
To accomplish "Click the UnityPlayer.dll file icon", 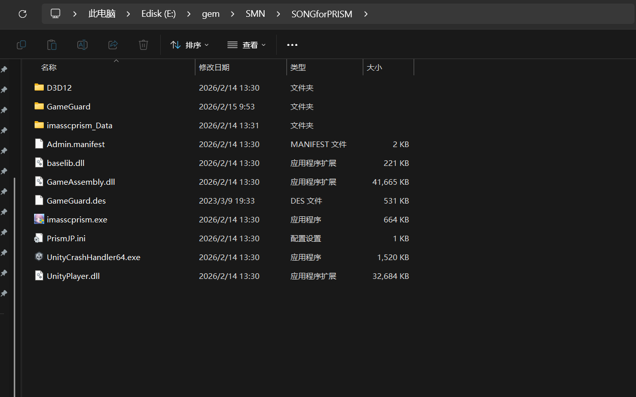I will [x=39, y=275].
